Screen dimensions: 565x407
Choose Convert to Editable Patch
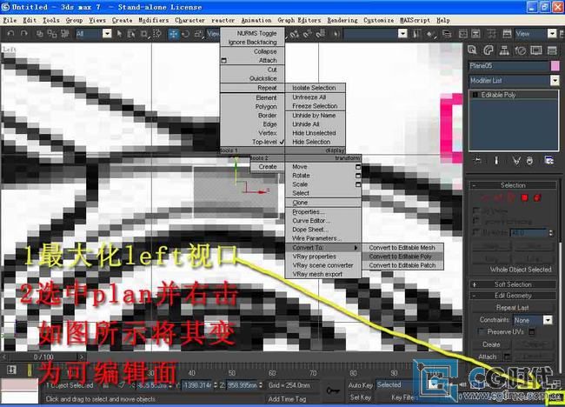[402, 265]
